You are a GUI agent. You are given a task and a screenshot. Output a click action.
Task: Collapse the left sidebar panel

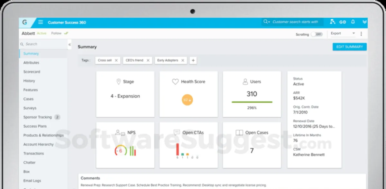(x=69, y=45)
